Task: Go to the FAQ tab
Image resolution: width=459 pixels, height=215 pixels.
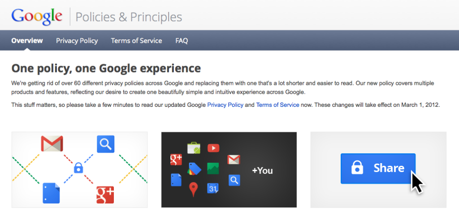Action: (x=182, y=41)
